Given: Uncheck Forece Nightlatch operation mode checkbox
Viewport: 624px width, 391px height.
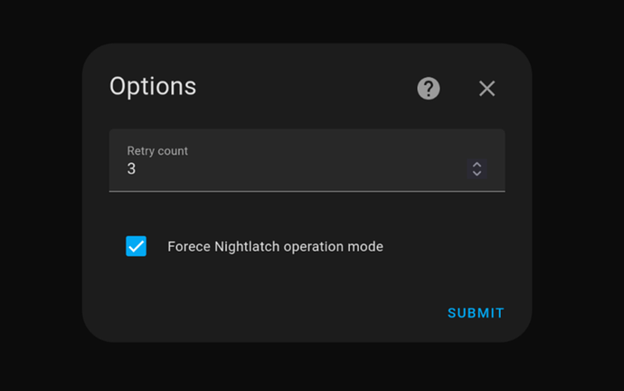Looking at the screenshot, I should tap(136, 246).
